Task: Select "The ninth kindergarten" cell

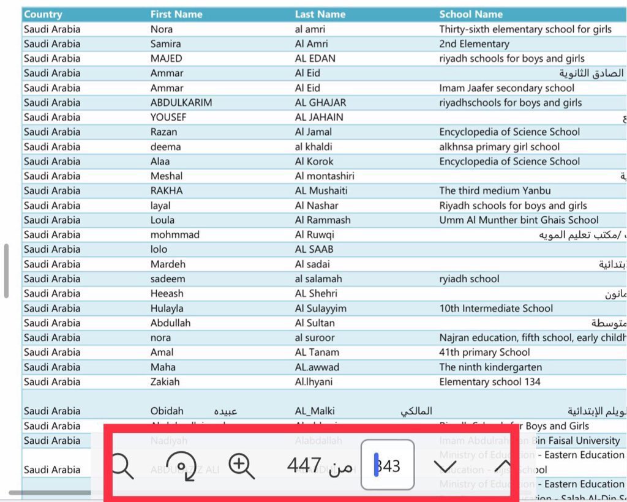Action: [x=490, y=367]
